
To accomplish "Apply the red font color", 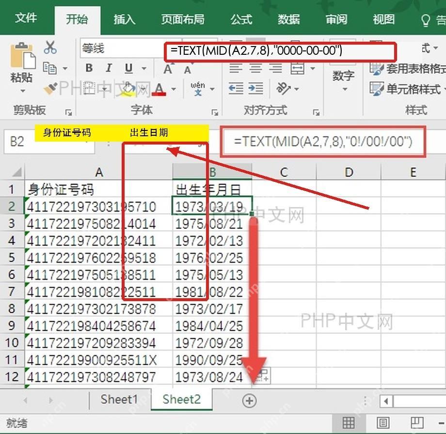I will pyautogui.click(x=159, y=89).
